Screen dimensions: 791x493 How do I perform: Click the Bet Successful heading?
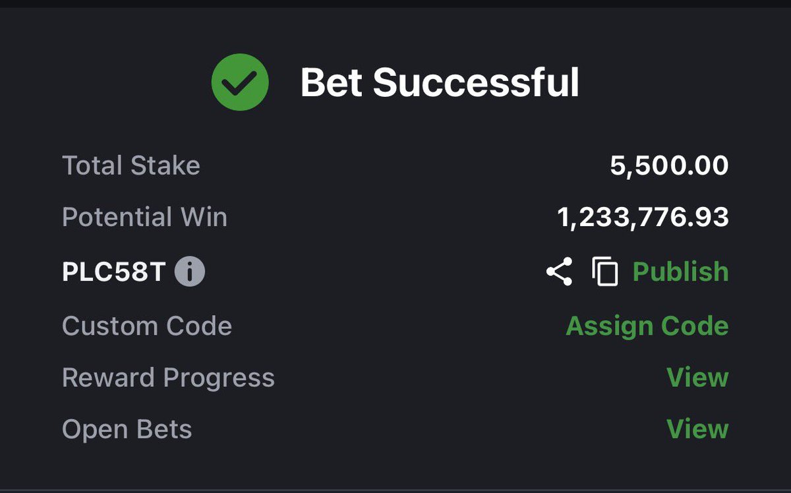point(440,83)
